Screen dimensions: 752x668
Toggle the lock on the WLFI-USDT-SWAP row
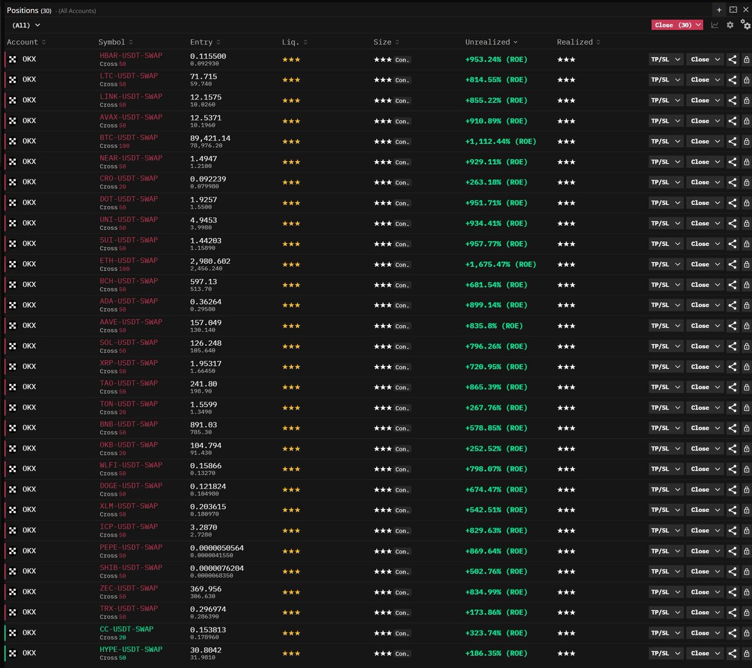coord(746,469)
